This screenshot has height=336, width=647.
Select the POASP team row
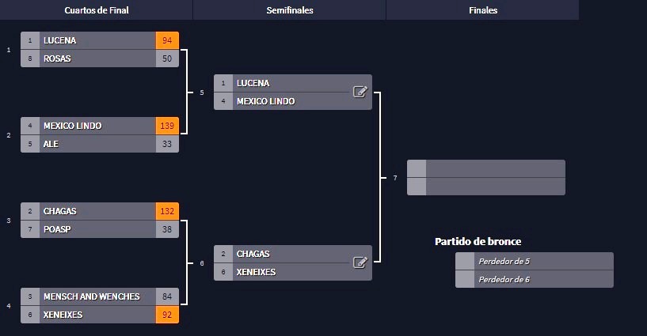point(97,229)
